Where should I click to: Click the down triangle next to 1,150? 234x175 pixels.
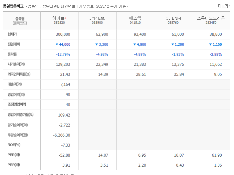210,44
